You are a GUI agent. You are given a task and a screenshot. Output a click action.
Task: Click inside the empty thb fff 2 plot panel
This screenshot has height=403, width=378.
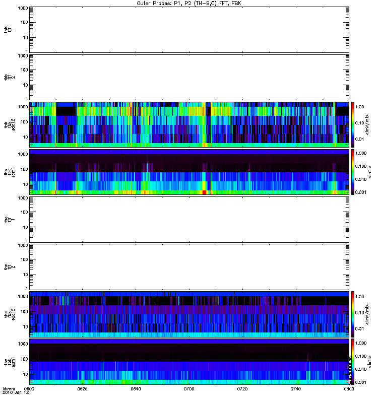(x=190, y=77)
